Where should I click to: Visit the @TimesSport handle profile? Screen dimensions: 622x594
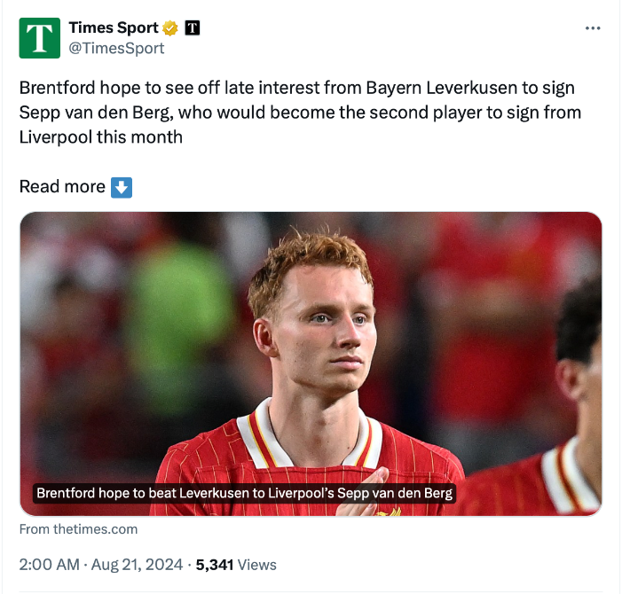(x=116, y=49)
